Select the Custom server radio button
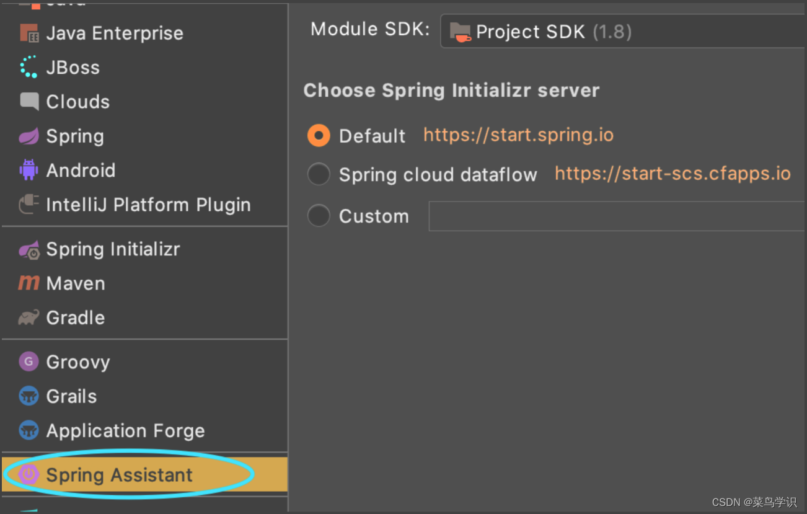This screenshot has height=514, width=807. (319, 216)
